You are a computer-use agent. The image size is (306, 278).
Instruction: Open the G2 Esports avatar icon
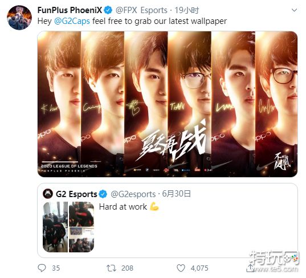[48, 194]
